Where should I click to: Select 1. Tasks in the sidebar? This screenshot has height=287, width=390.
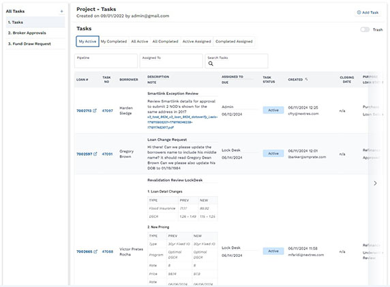(35, 22)
